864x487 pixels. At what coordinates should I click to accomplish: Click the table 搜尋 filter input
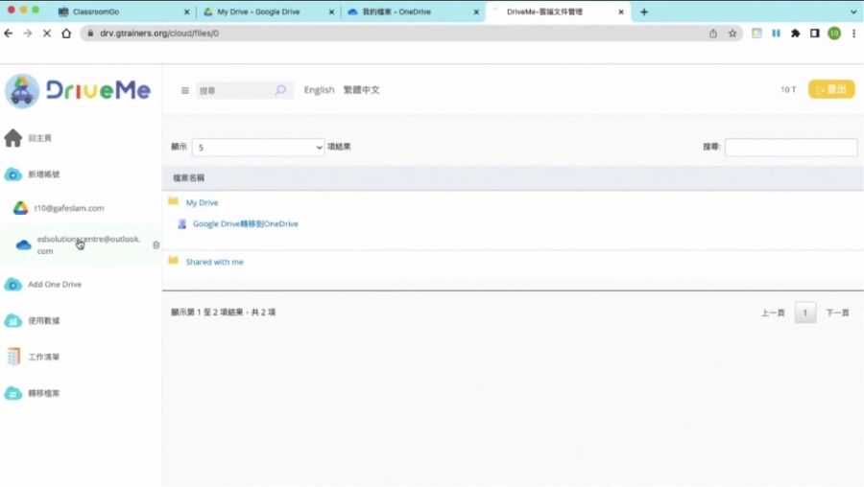click(791, 147)
